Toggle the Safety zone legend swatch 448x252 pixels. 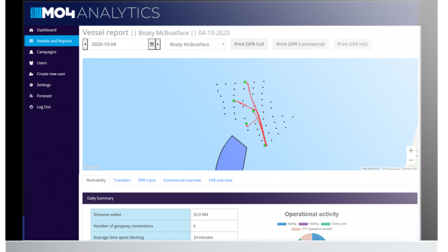point(325,224)
